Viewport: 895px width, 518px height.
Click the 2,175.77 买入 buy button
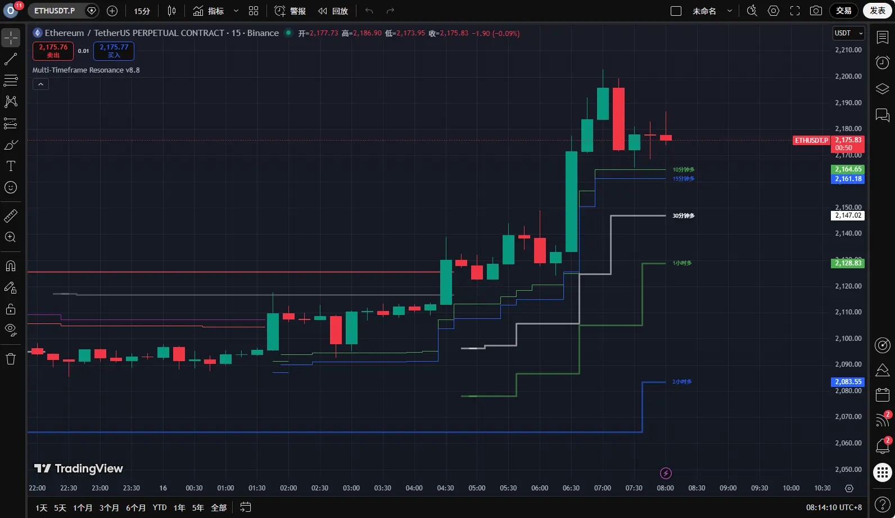(x=114, y=51)
